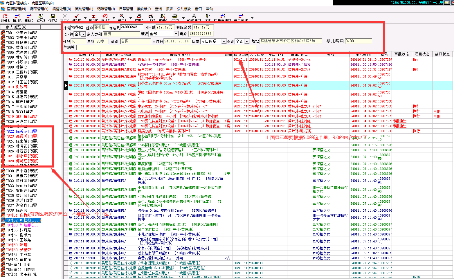Click the 医嘱内容 column header
454x279 pixels.
(x=180, y=54)
